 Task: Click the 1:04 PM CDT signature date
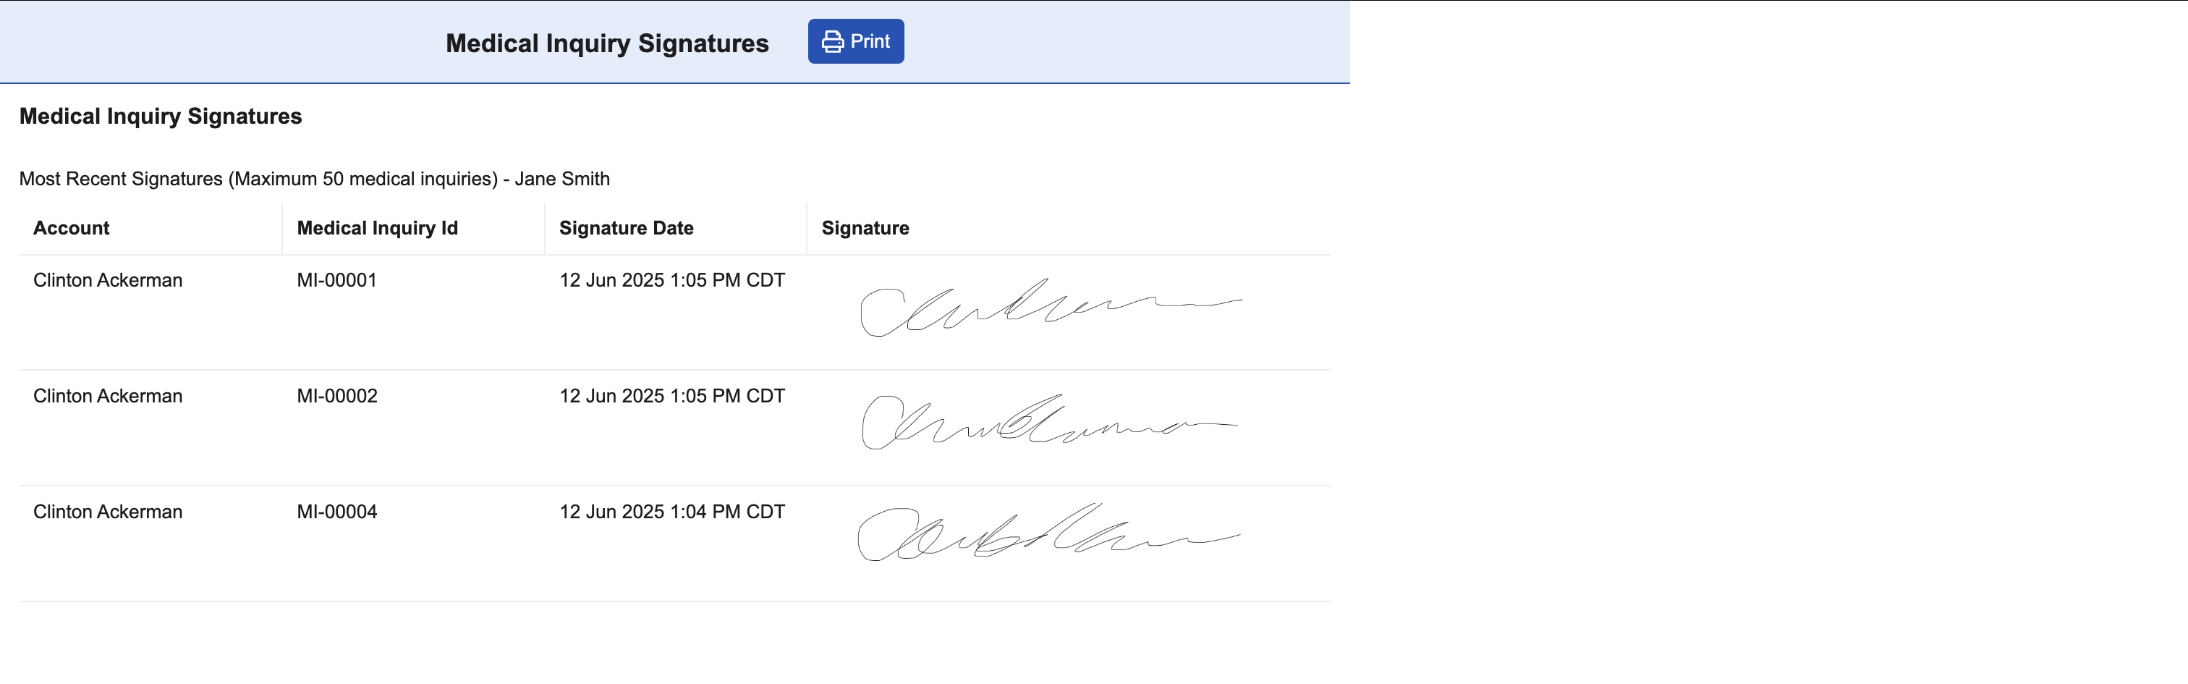671,512
